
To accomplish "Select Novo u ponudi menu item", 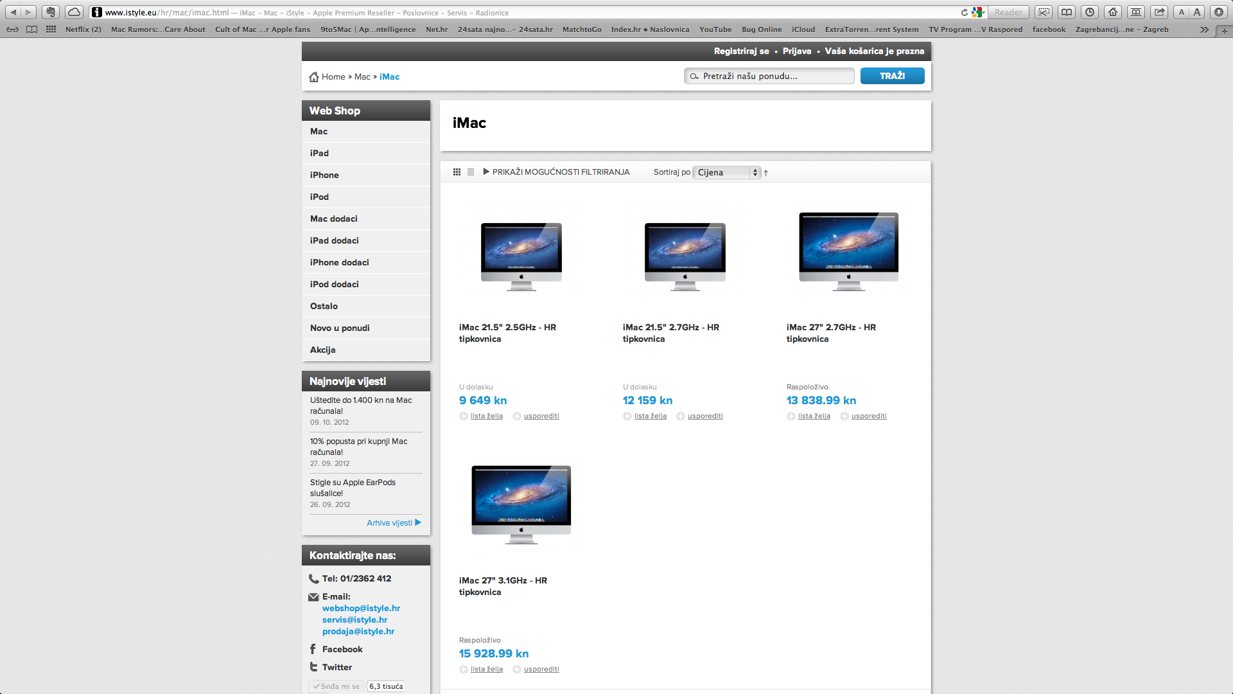I will coord(366,328).
